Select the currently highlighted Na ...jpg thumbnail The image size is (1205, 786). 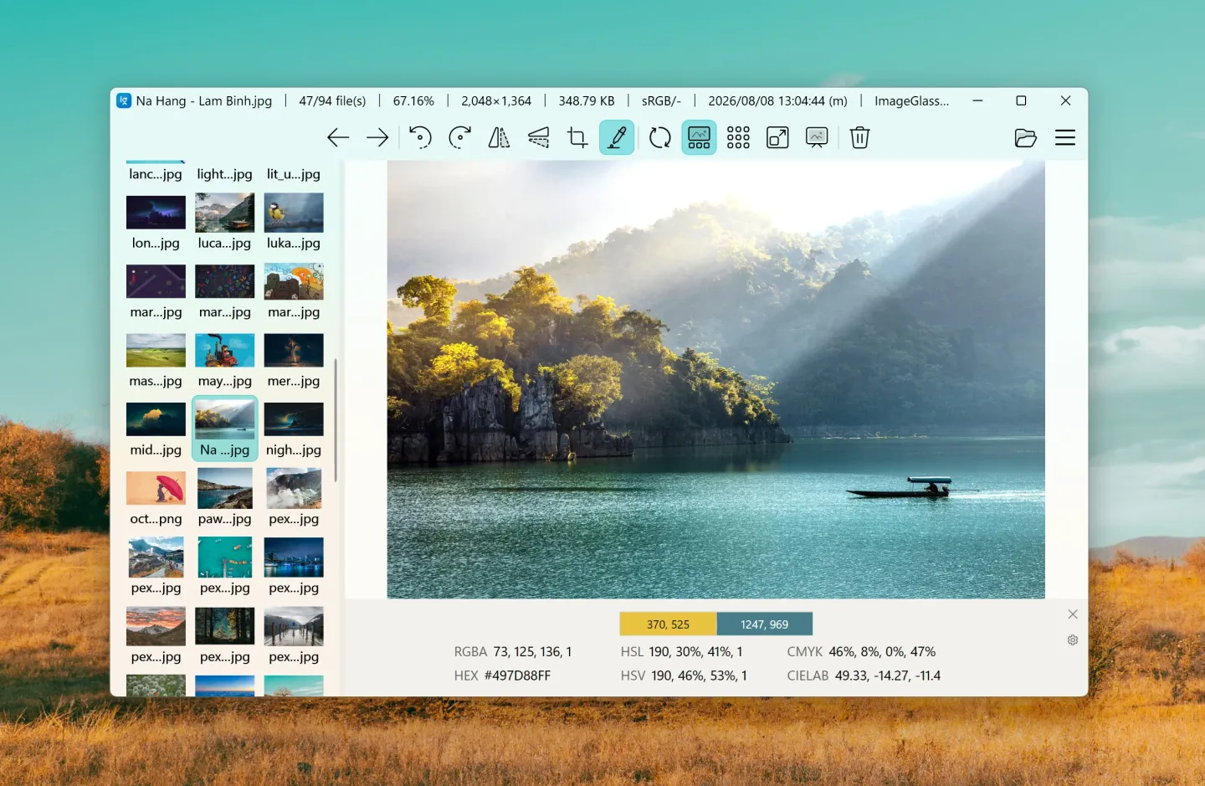click(x=224, y=429)
